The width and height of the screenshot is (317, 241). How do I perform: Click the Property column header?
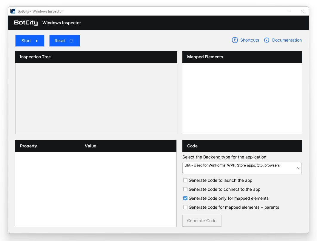pos(28,146)
